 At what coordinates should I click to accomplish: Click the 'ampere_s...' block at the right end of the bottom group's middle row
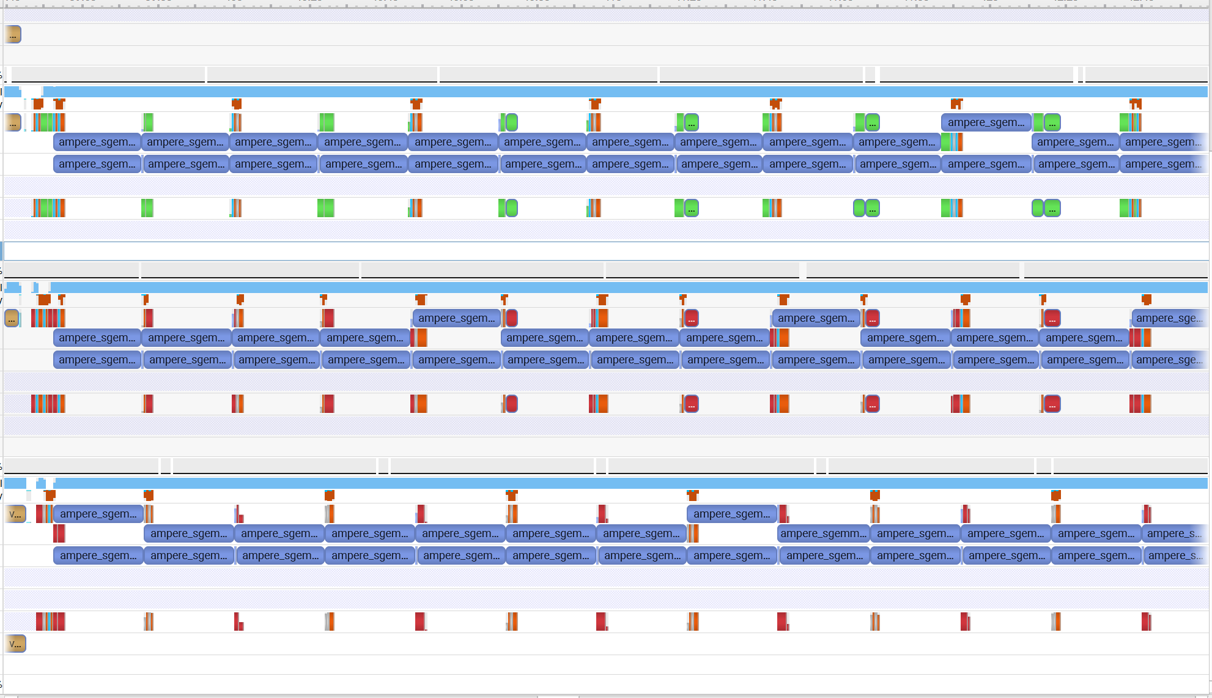click(1174, 533)
